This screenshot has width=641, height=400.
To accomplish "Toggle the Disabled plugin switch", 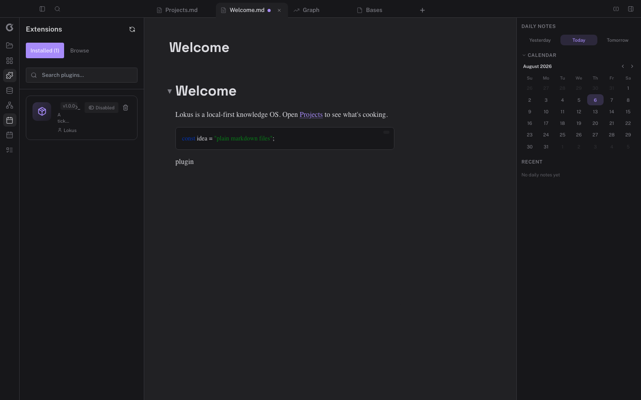I will [x=101, y=108].
